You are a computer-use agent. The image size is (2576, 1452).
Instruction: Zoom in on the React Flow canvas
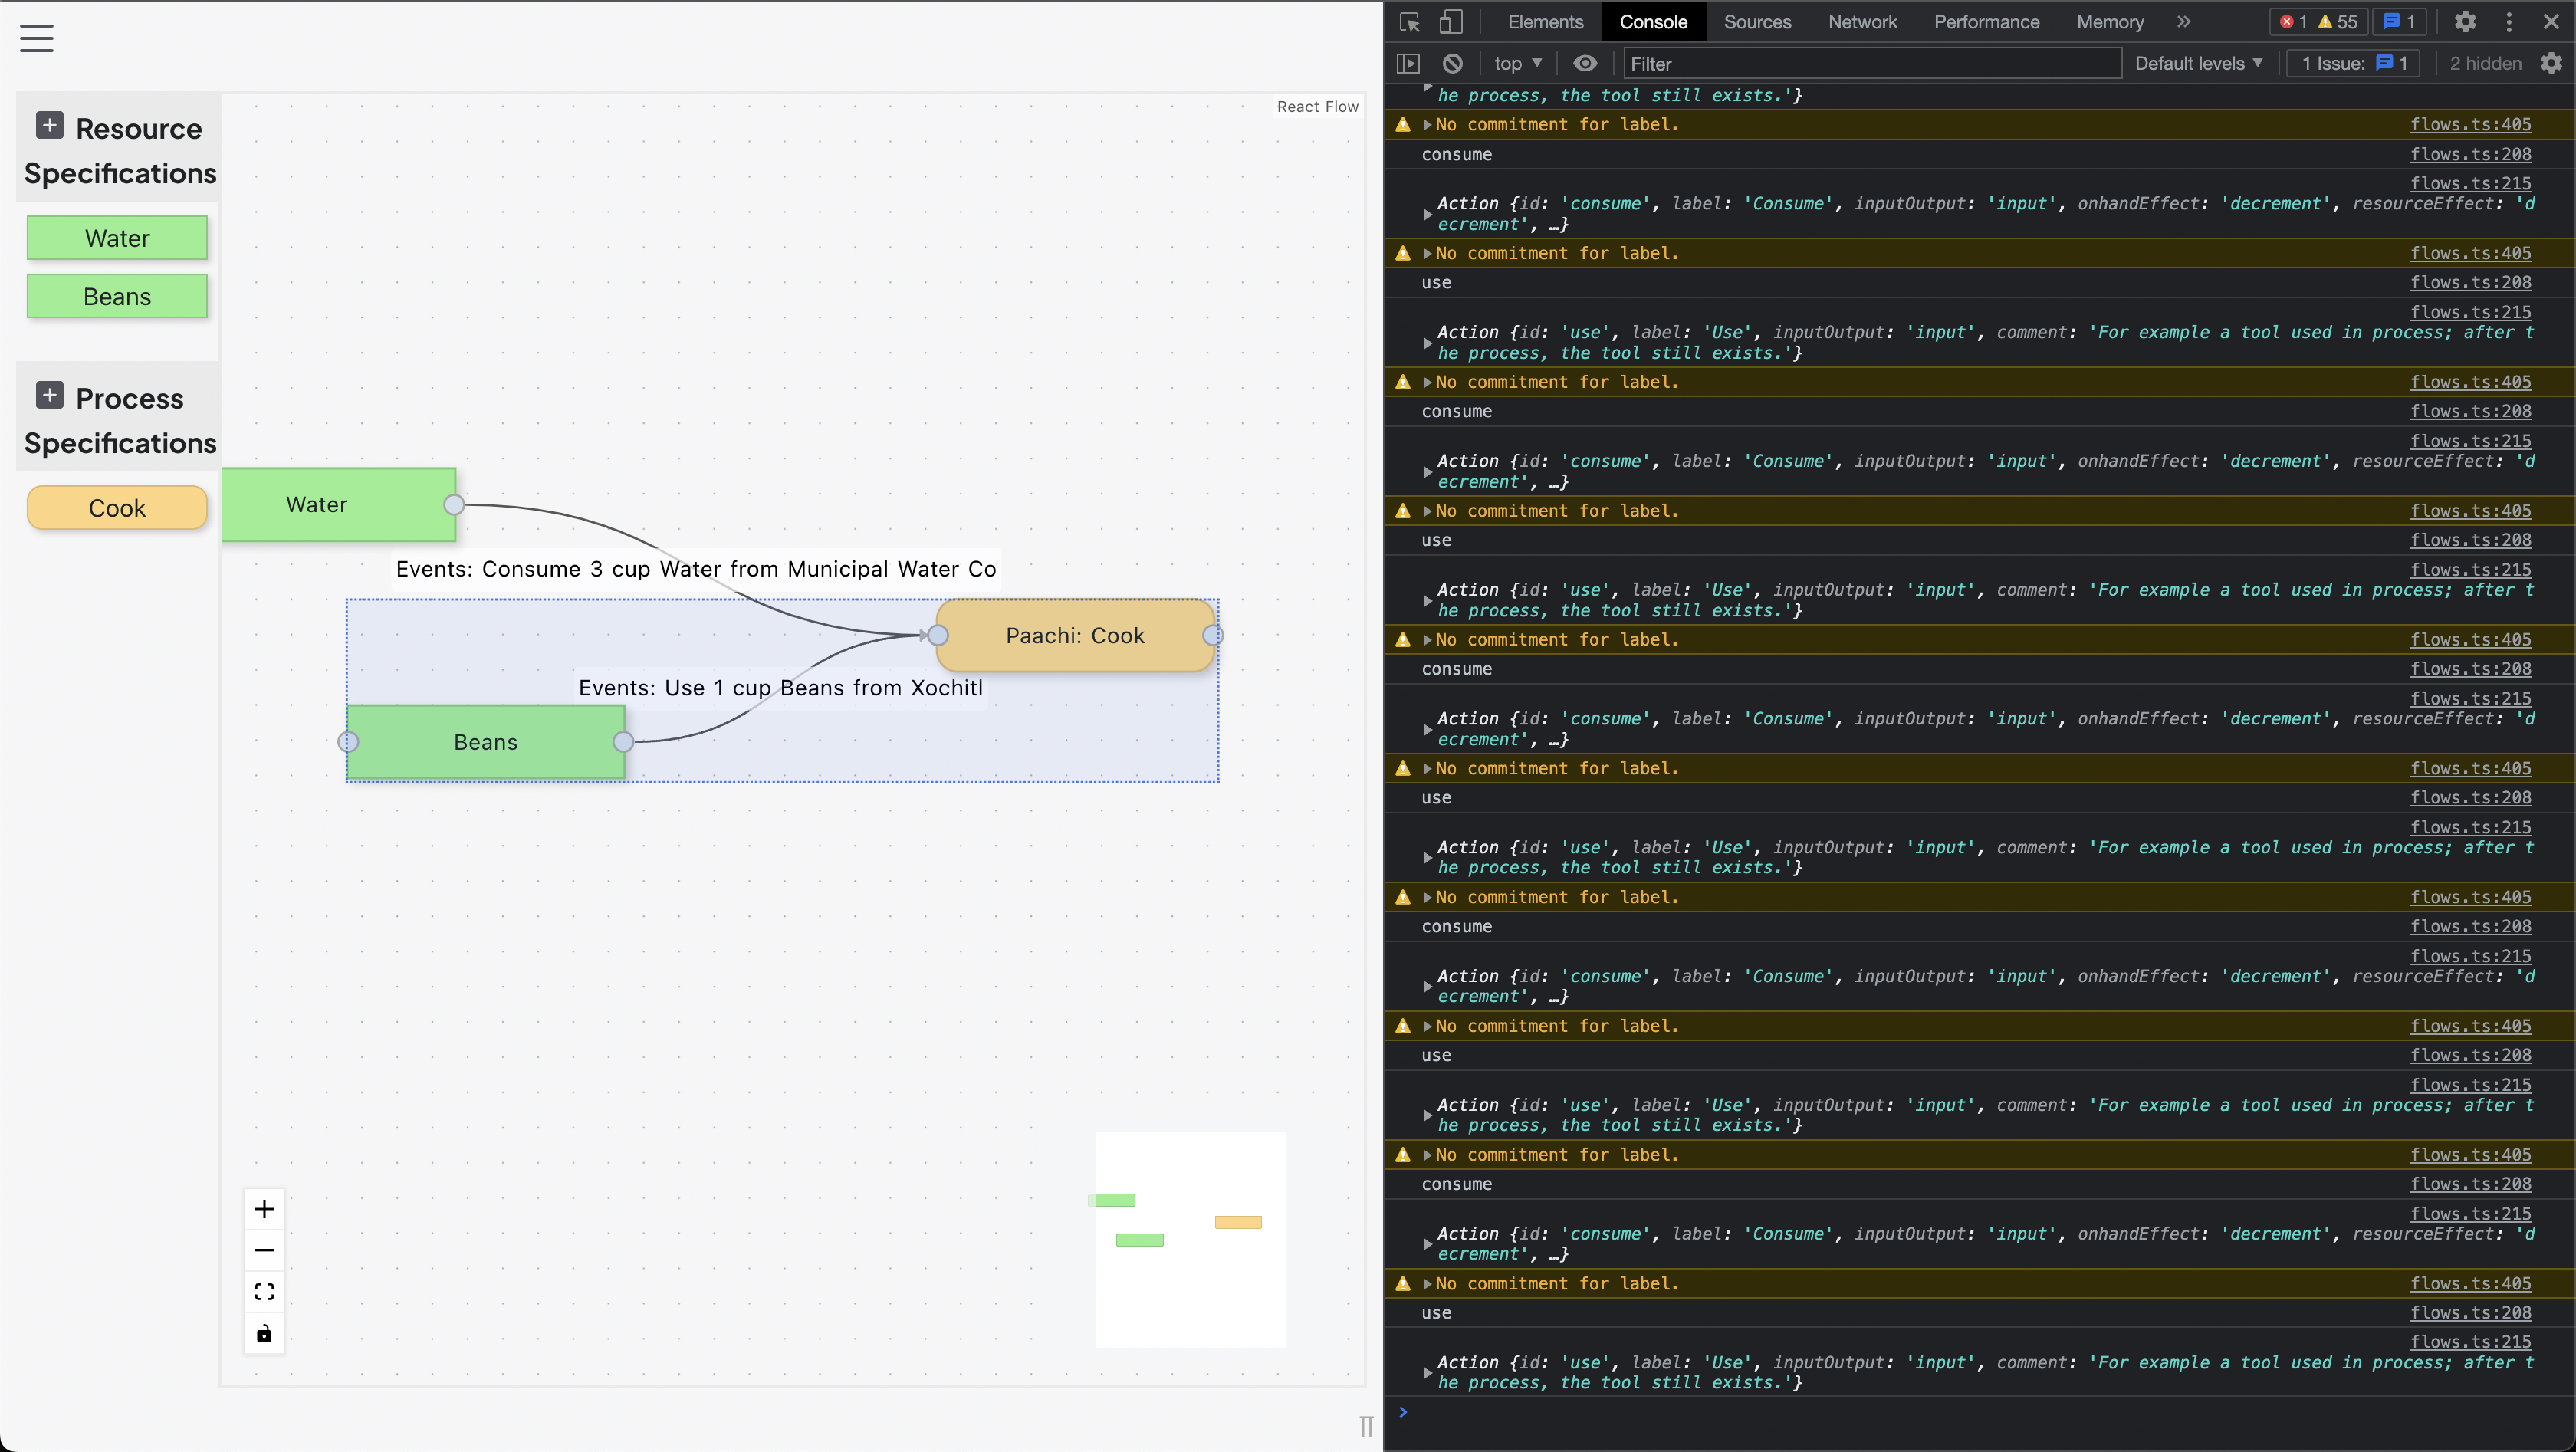tap(264, 1208)
